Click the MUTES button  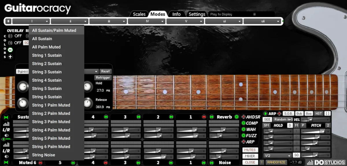point(250,150)
